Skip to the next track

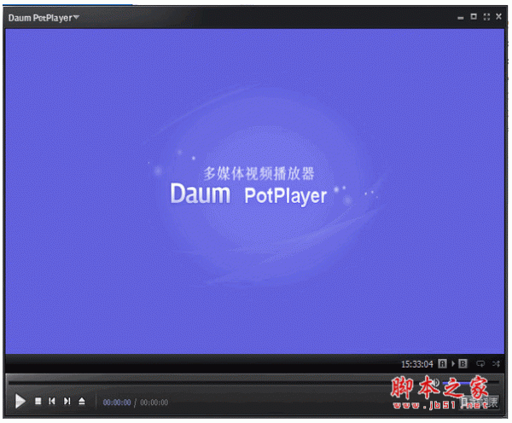[x=67, y=401]
